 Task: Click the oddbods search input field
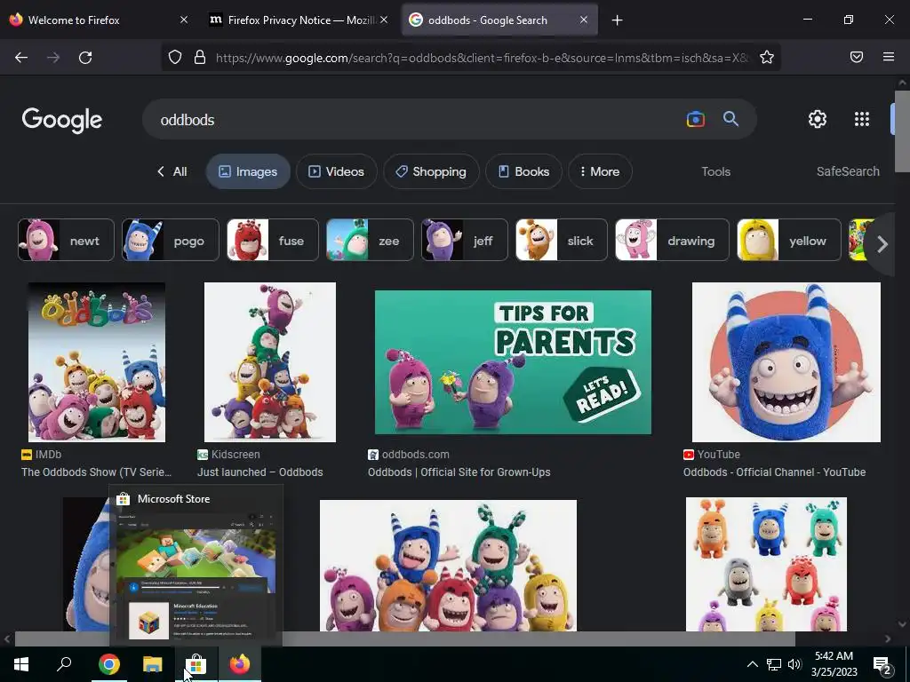click(418, 120)
